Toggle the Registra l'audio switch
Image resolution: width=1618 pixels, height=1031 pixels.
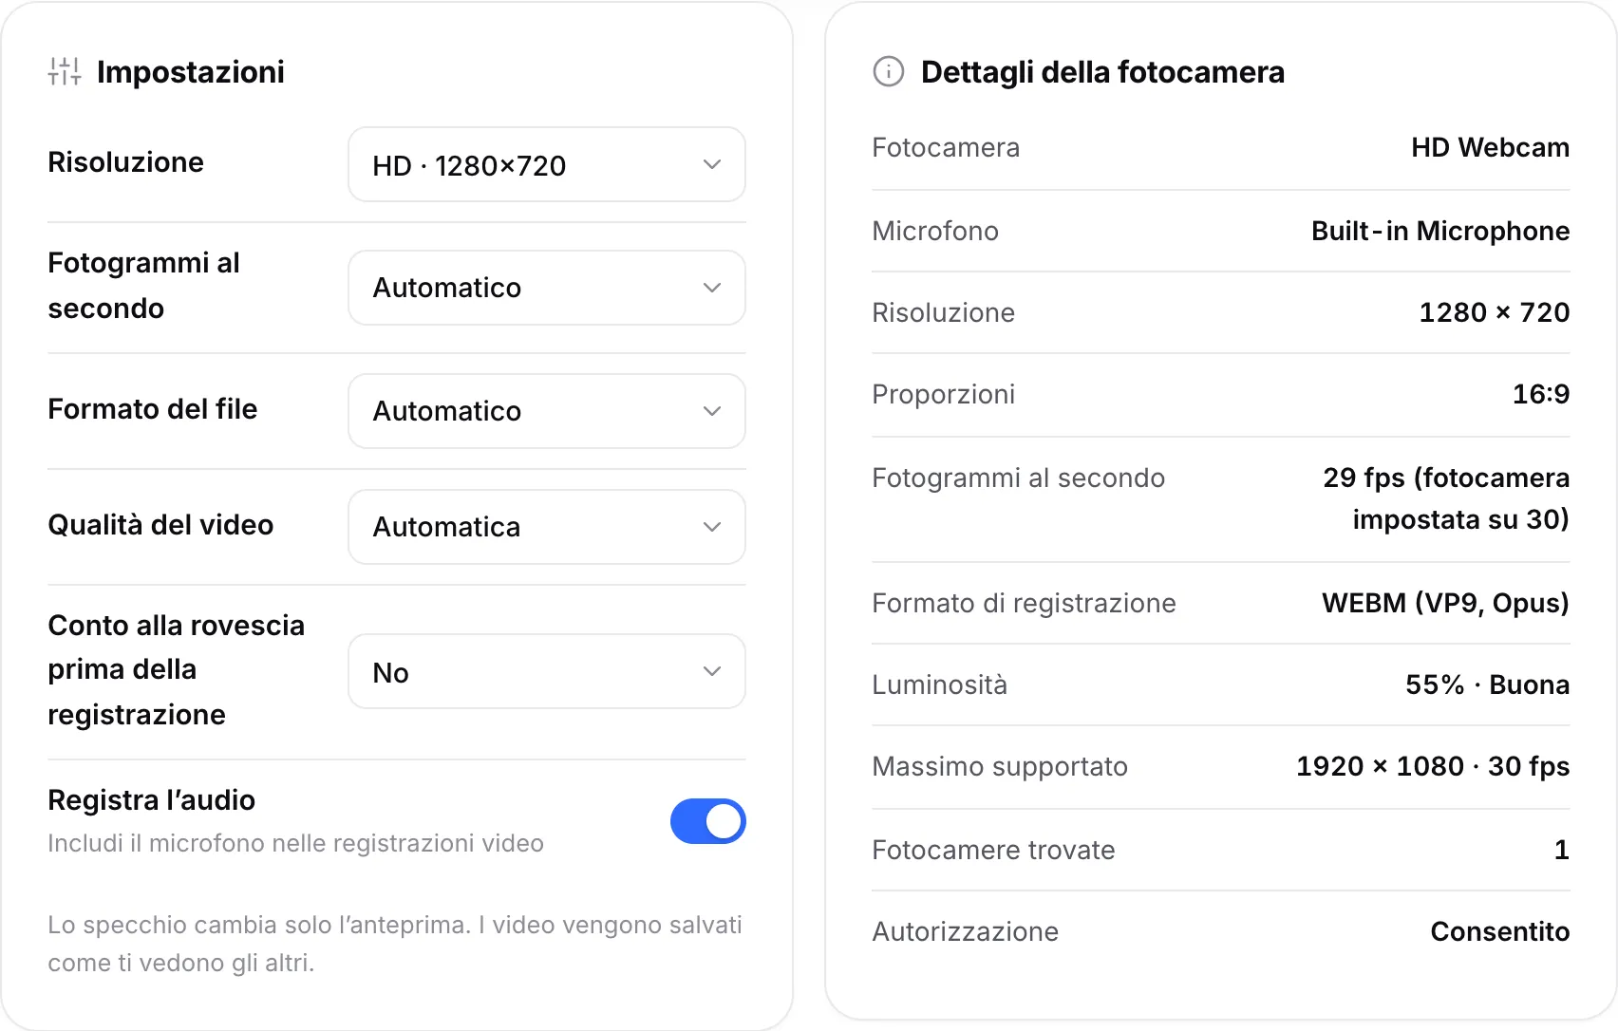coord(707,821)
